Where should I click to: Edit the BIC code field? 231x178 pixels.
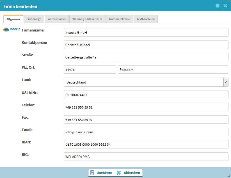point(146,157)
